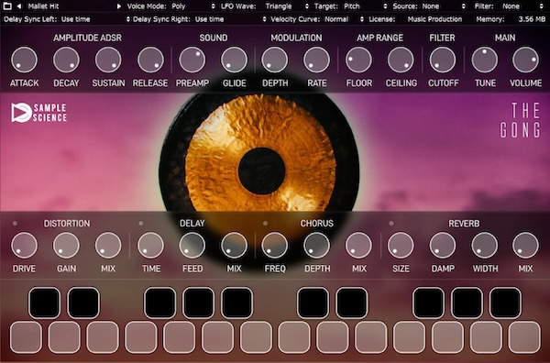Screen dimensions: 550x363
Task: Click the Tune knob
Action: pyautogui.click(x=485, y=60)
